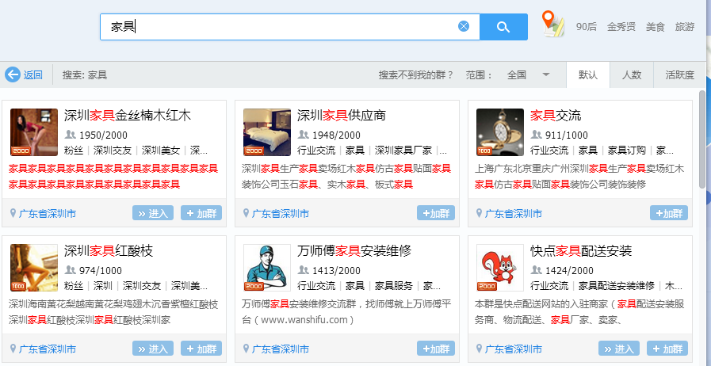Click the back arrow icon

[x=13, y=74]
